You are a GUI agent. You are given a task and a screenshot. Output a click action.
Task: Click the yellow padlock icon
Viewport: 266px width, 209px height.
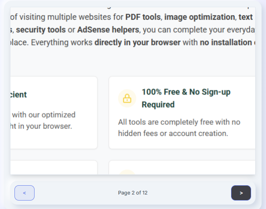pyautogui.click(x=127, y=98)
